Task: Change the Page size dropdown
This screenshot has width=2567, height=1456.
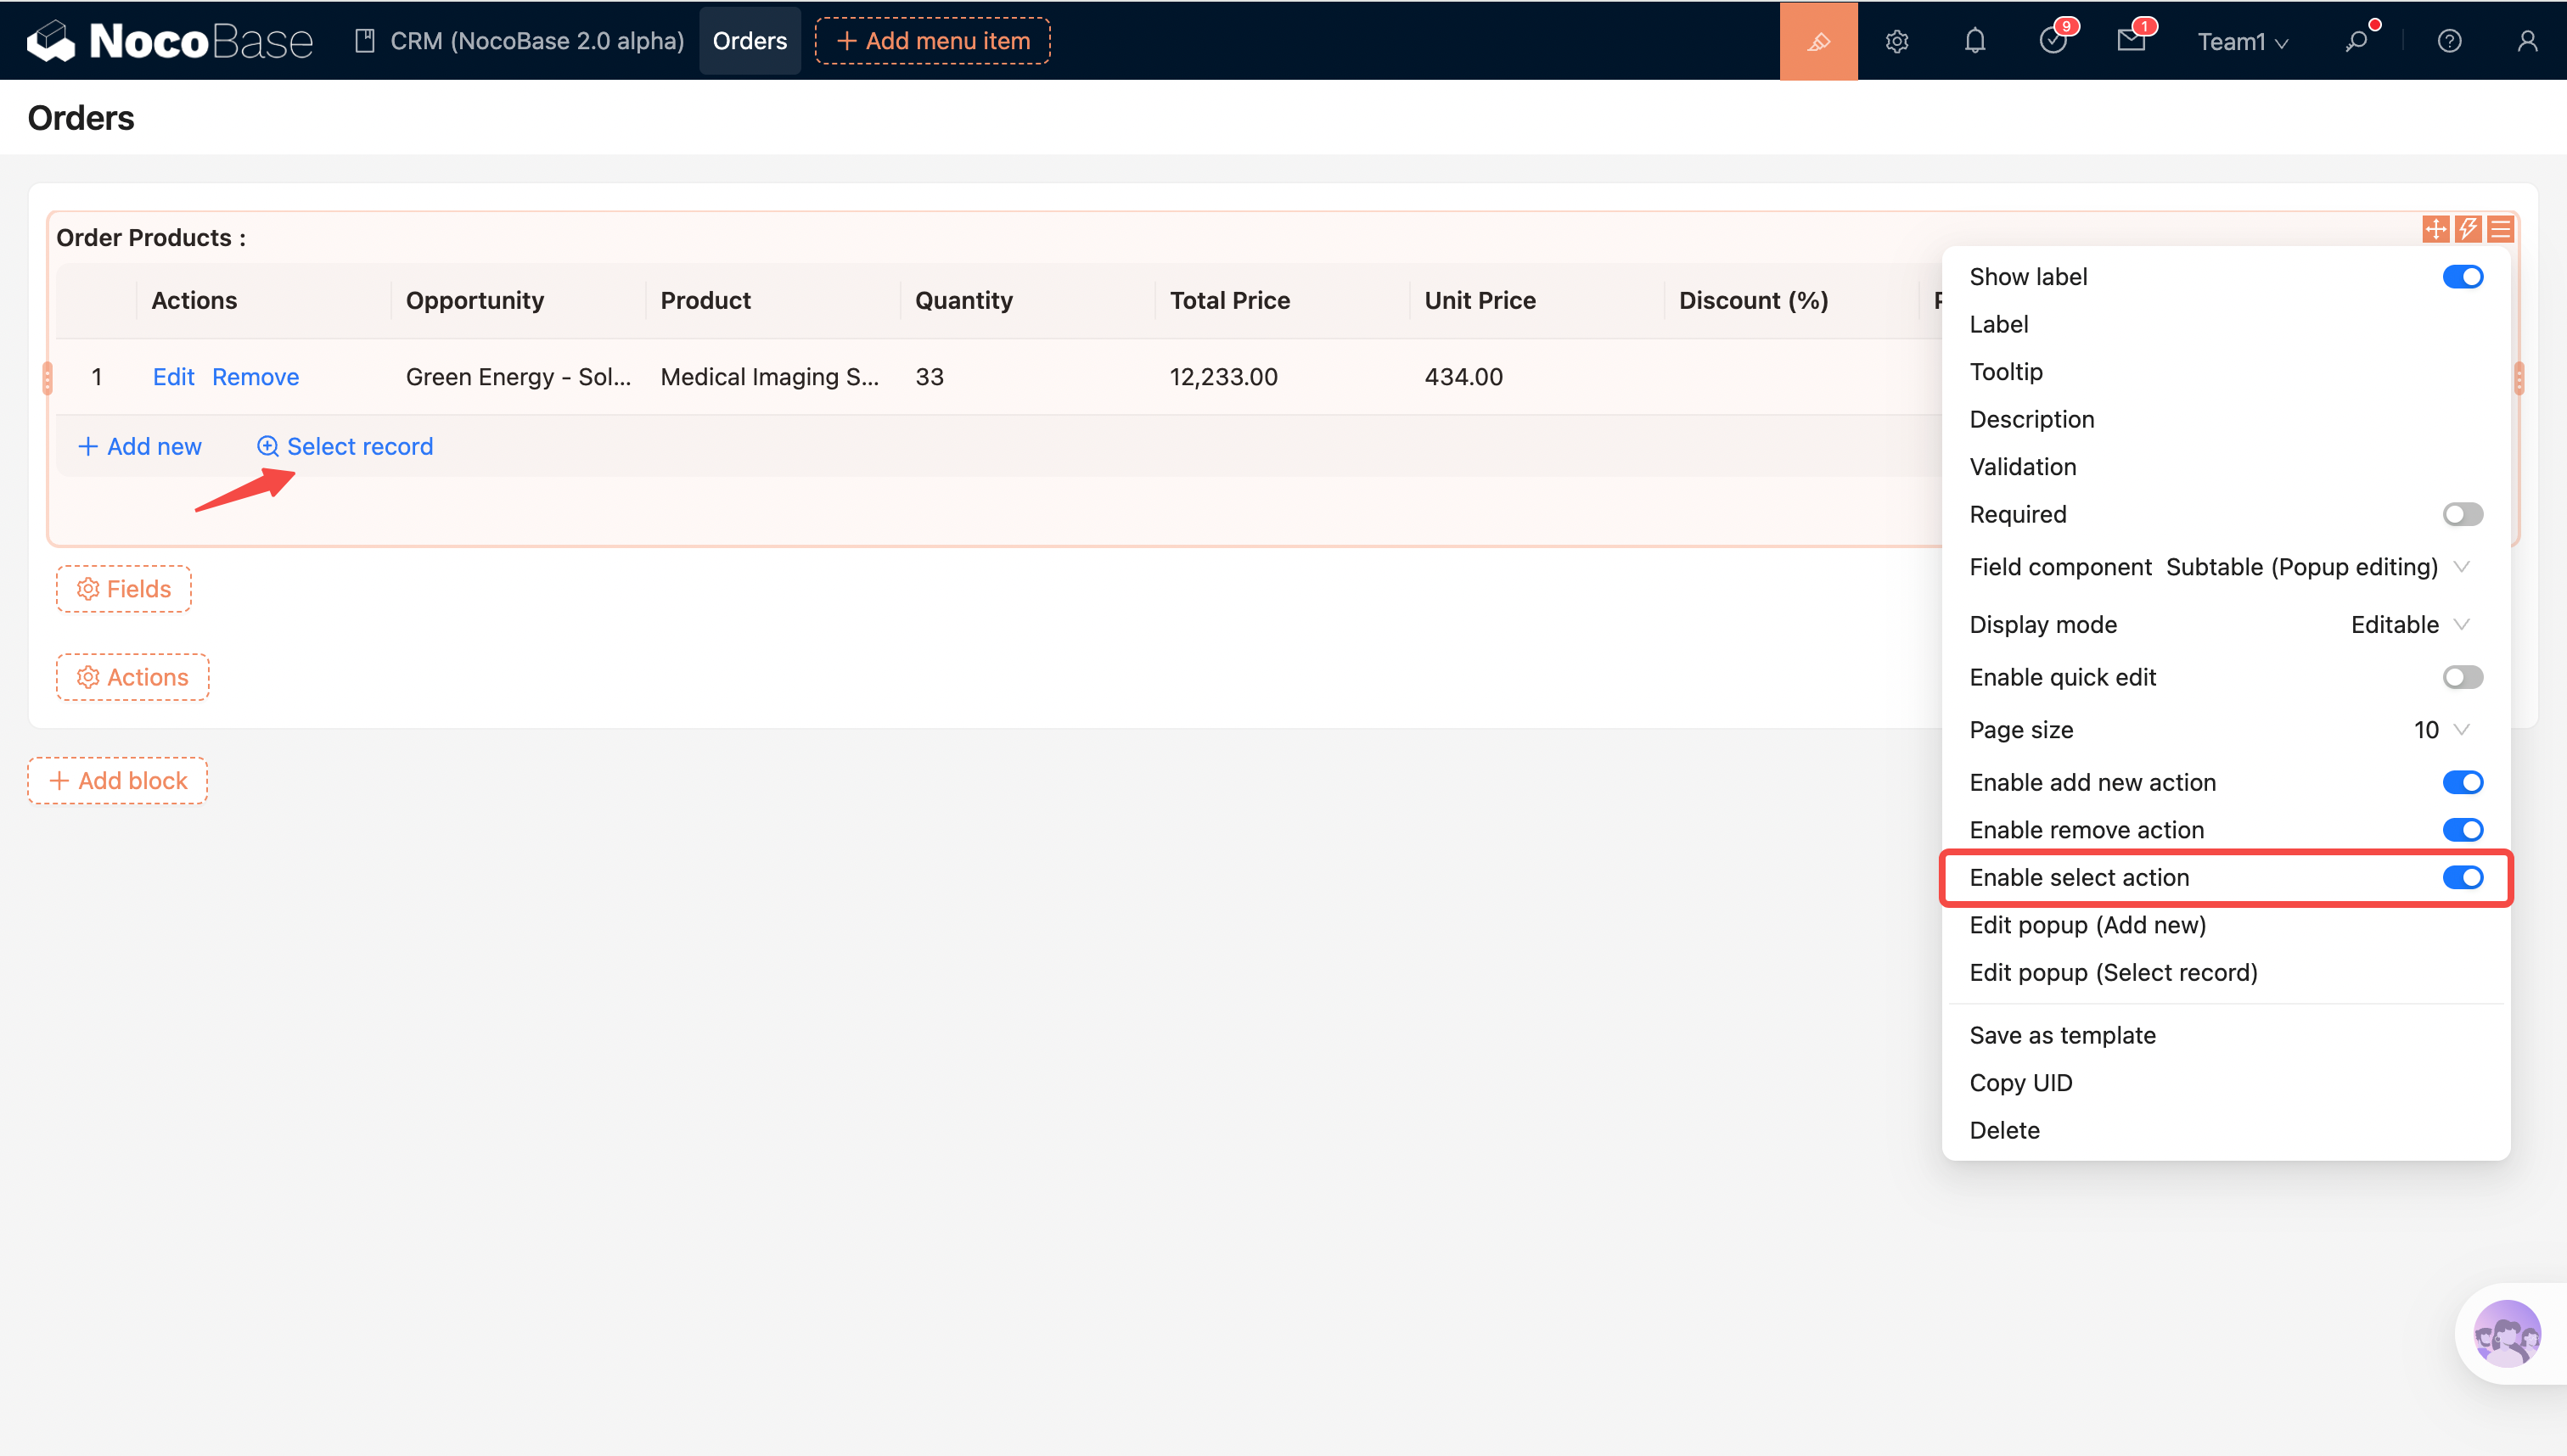Action: pos(2440,729)
